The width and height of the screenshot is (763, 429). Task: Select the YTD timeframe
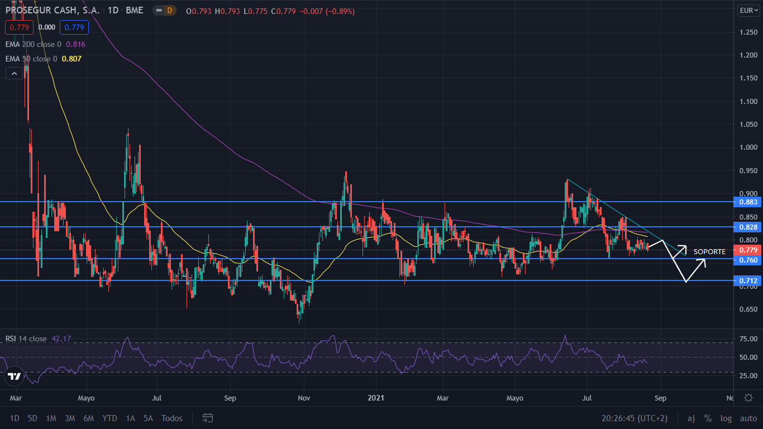[x=109, y=418]
